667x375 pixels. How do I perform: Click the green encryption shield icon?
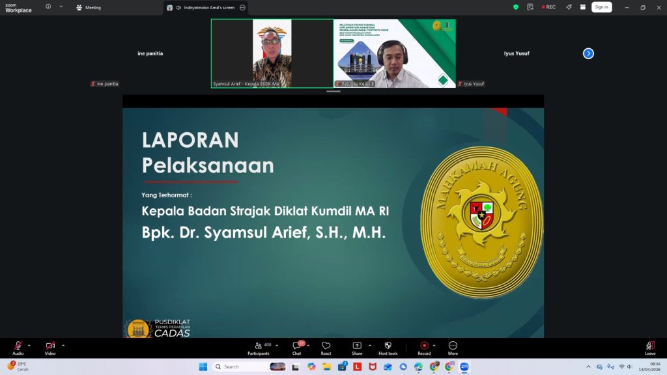point(516,7)
